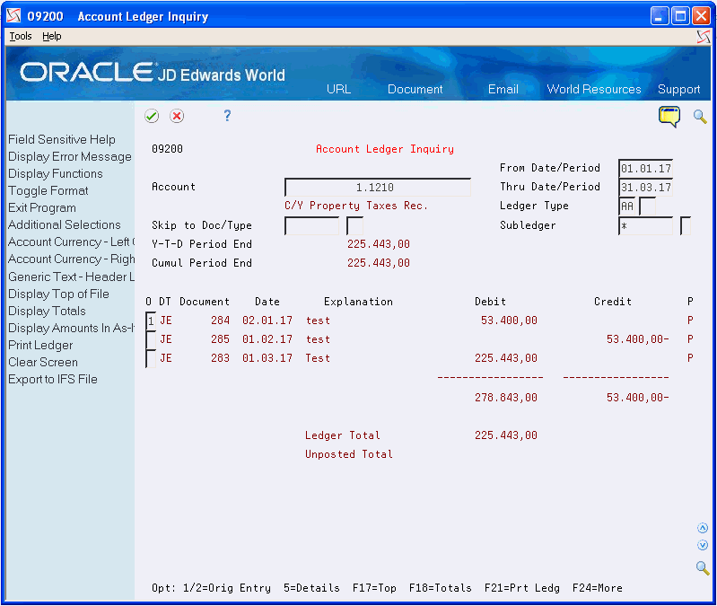Click date 01.02.17
This screenshot has height=606, width=717.
click(x=267, y=339)
